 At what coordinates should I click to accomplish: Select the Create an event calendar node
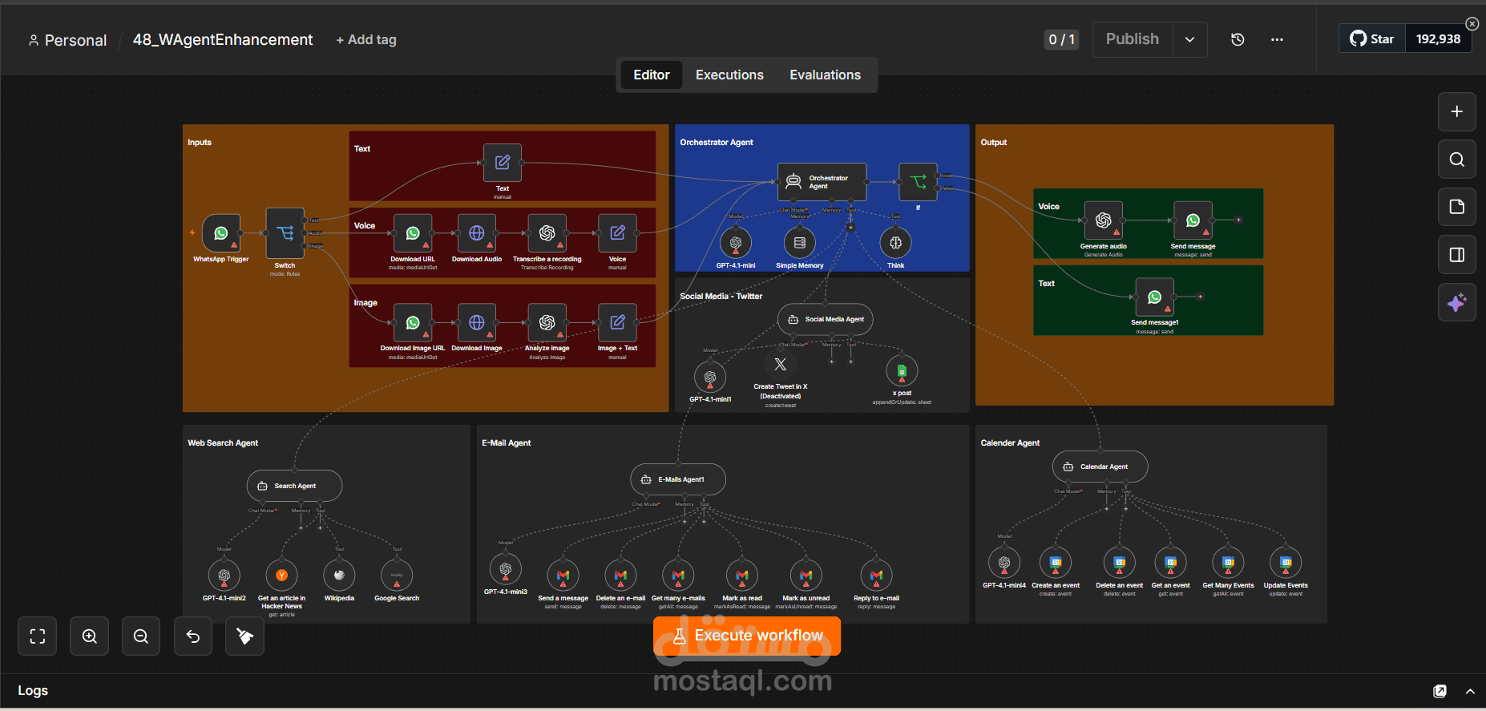(1056, 562)
